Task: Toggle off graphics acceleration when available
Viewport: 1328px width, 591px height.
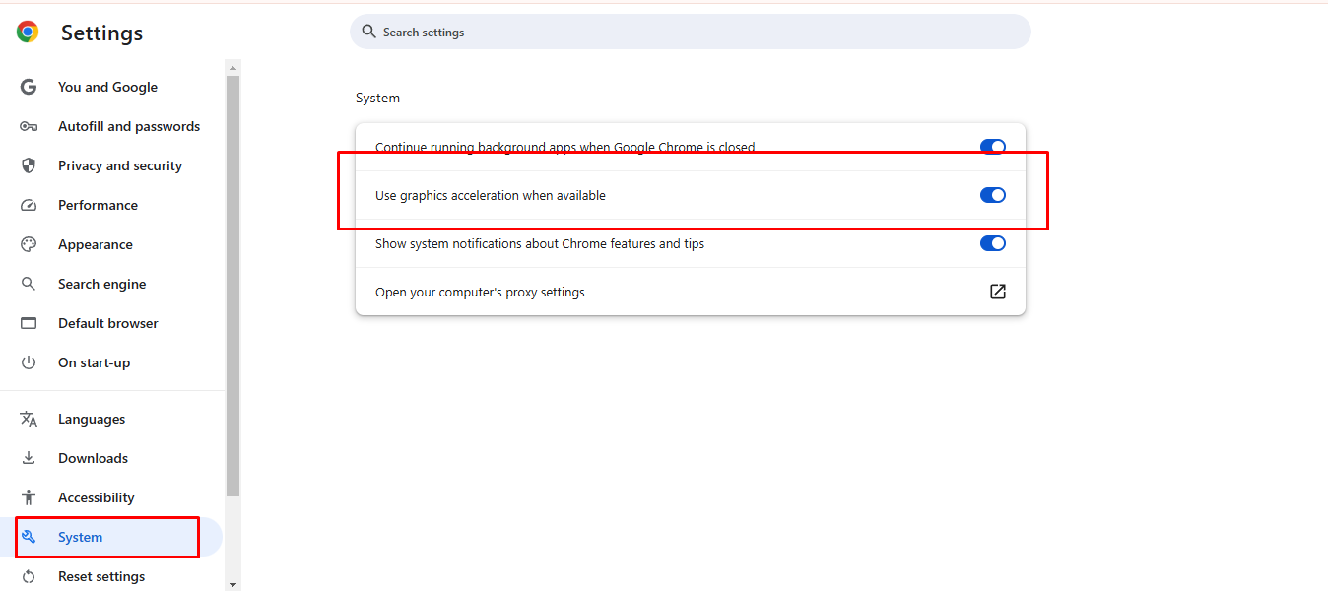Action: click(992, 194)
